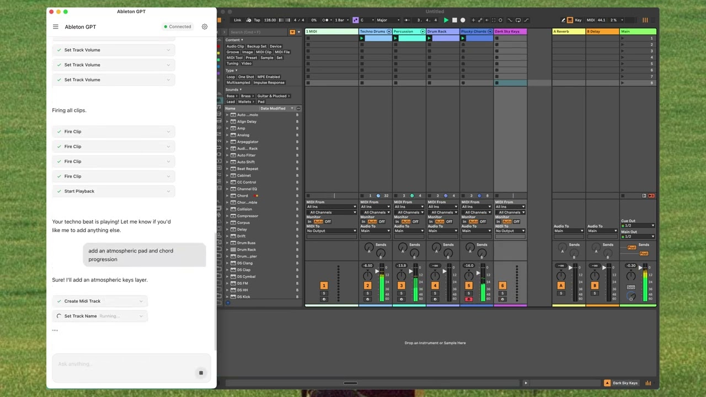Toggle the Link button
This screenshot has height=397, width=706.
tap(237, 20)
